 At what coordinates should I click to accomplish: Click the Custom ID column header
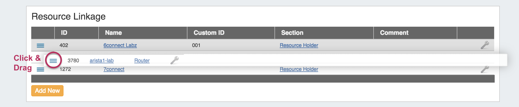[209, 33]
